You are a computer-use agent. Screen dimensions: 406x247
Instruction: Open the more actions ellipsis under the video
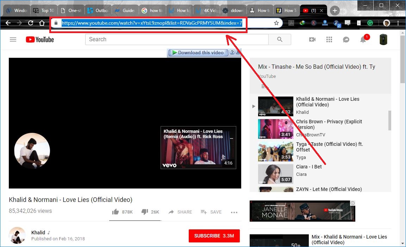(234, 212)
